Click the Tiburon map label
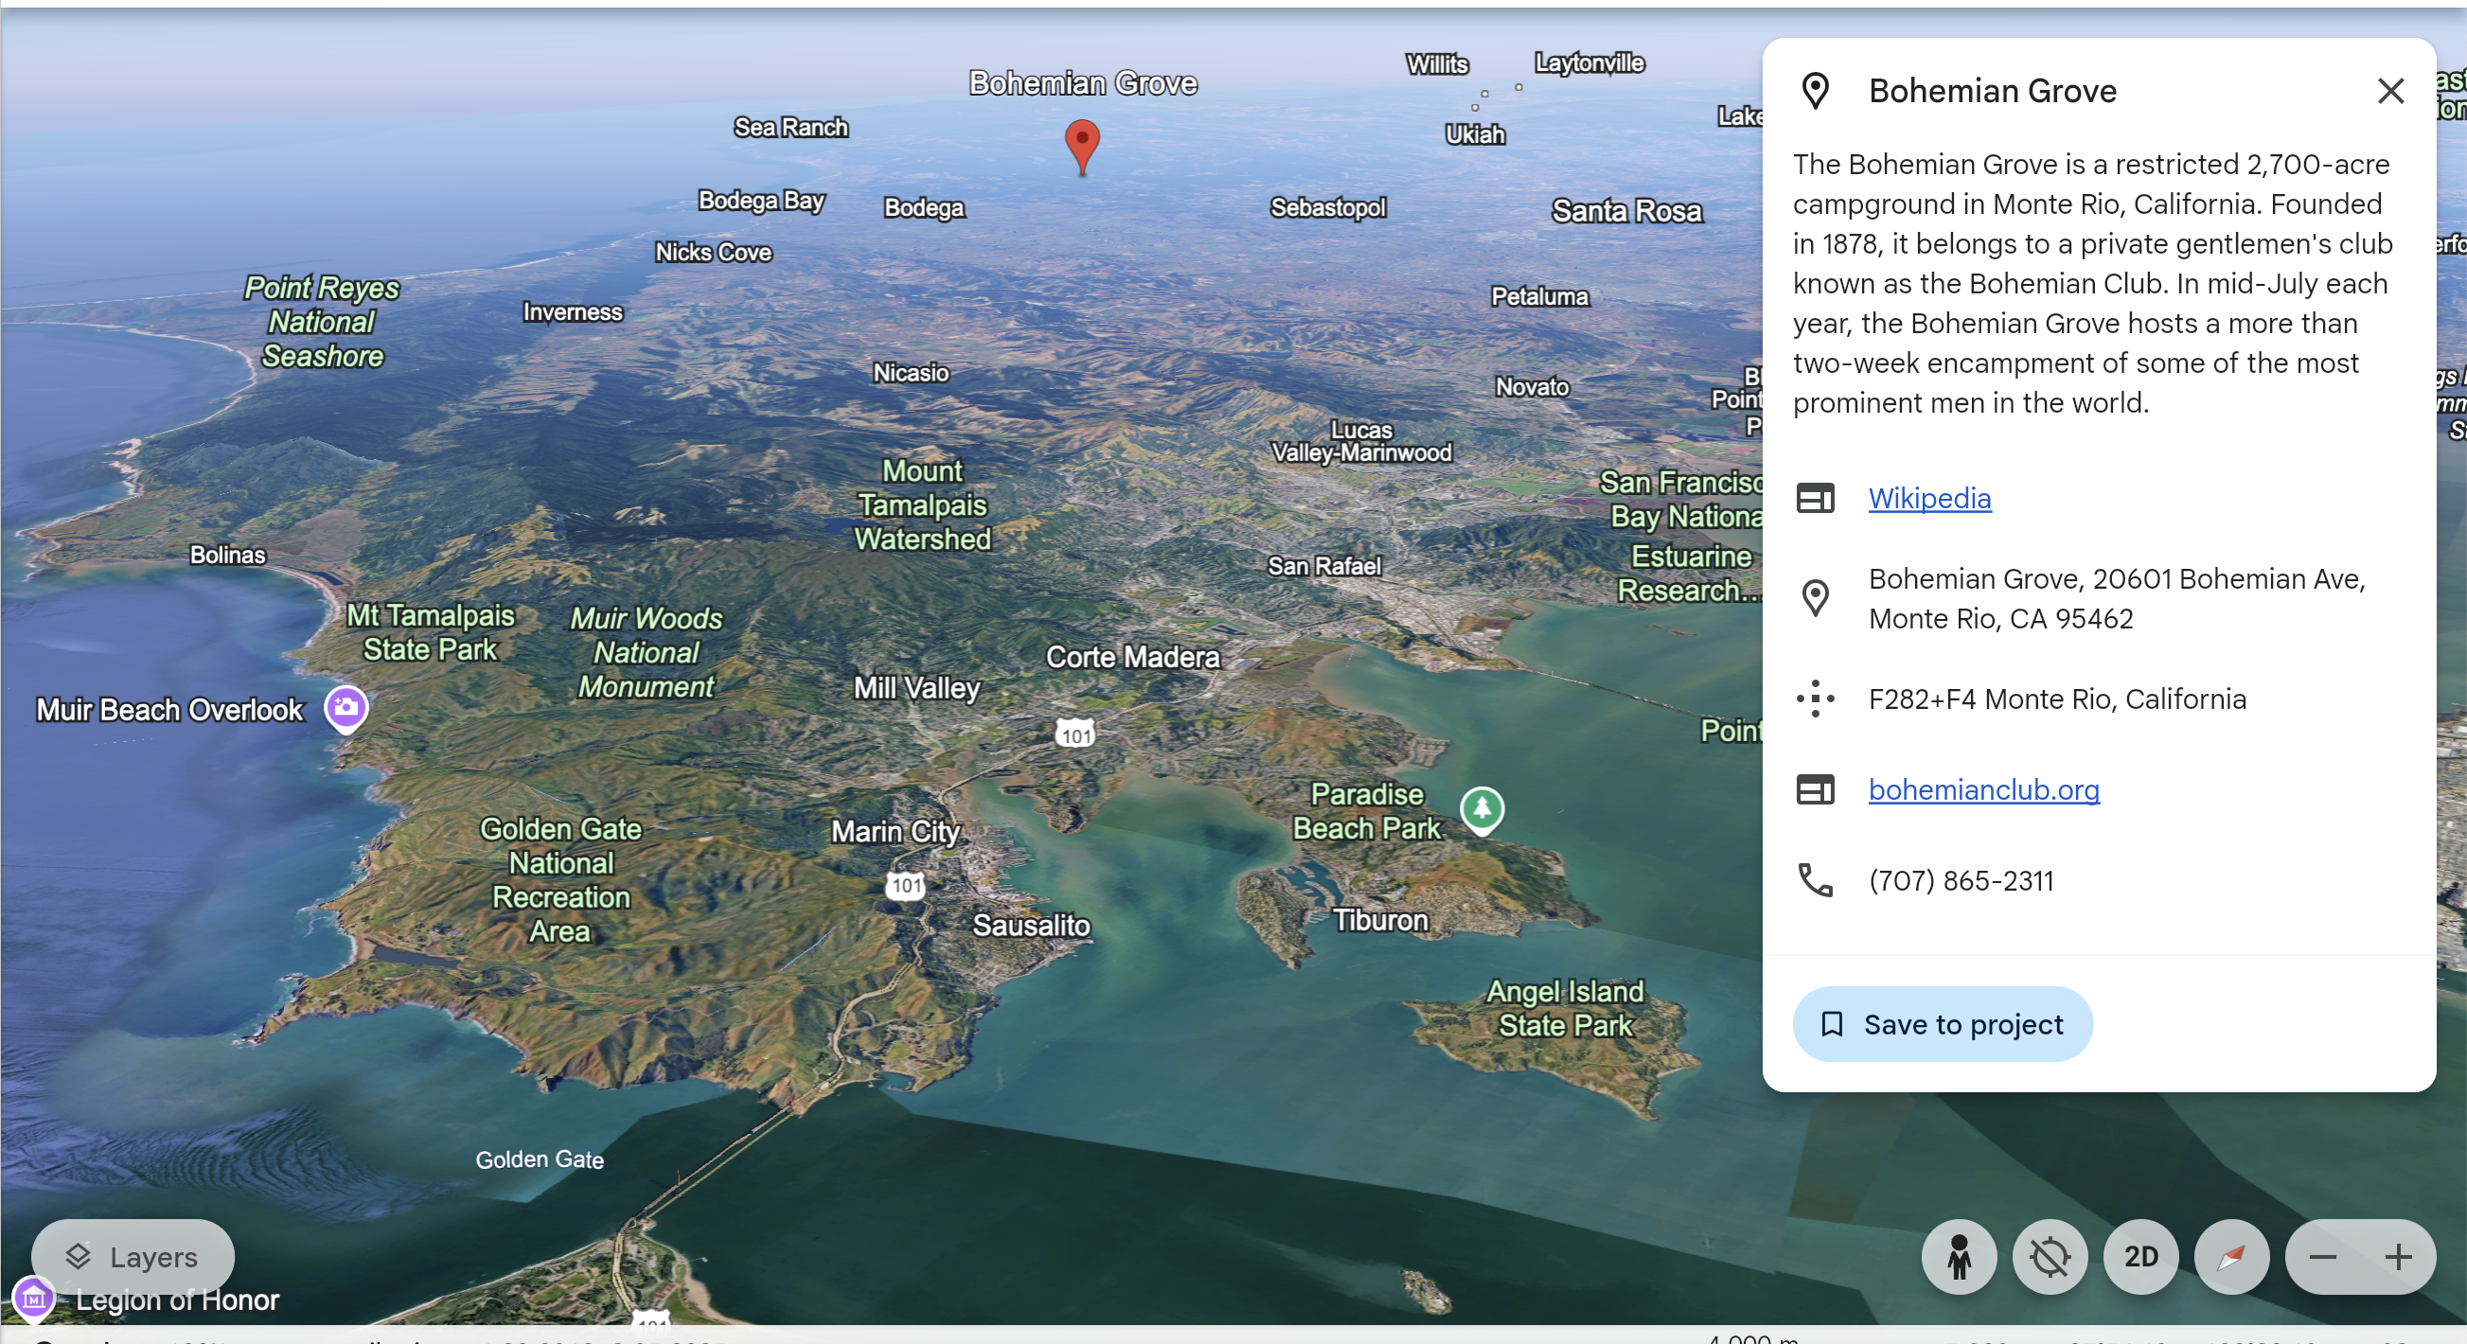2467x1344 pixels. [x=1380, y=920]
